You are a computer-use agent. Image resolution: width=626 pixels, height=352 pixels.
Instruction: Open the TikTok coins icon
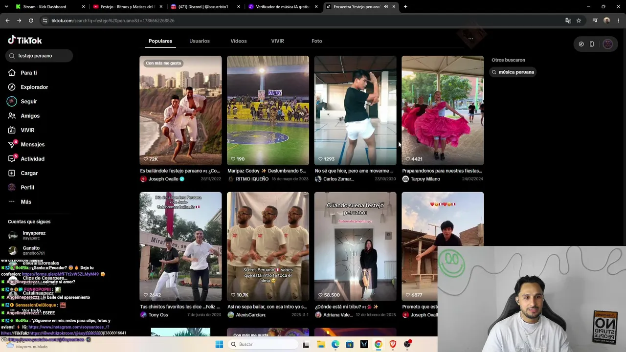click(581, 44)
